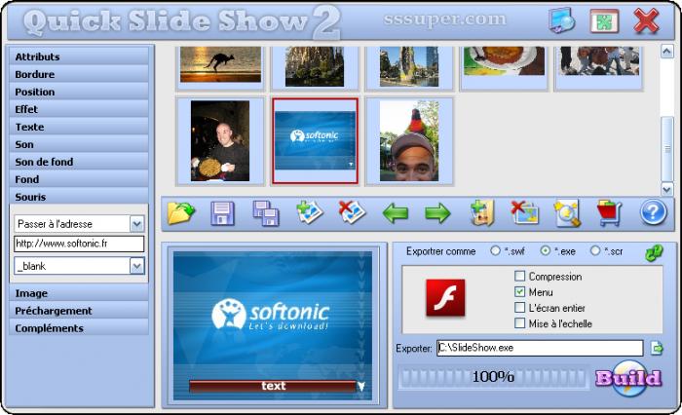Screen dimensions: 682x415
Task: Expand the Image section
Action: (79, 293)
